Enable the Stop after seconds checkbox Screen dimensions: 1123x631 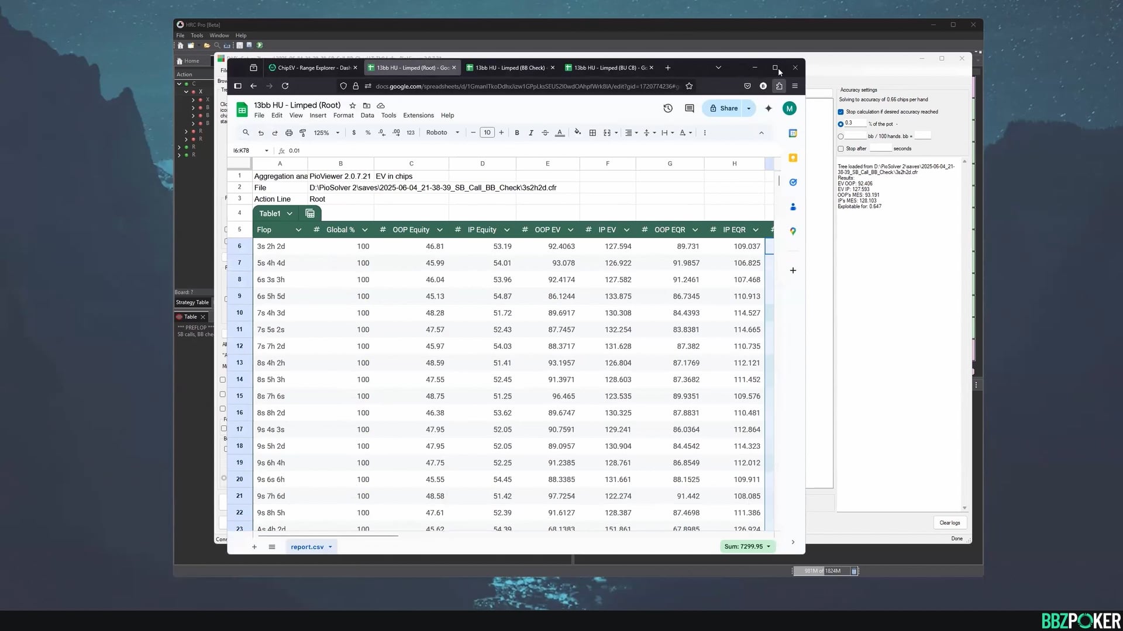point(841,148)
